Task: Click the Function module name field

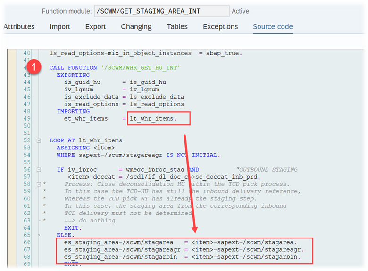Action: pyautogui.click(x=162, y=11)
